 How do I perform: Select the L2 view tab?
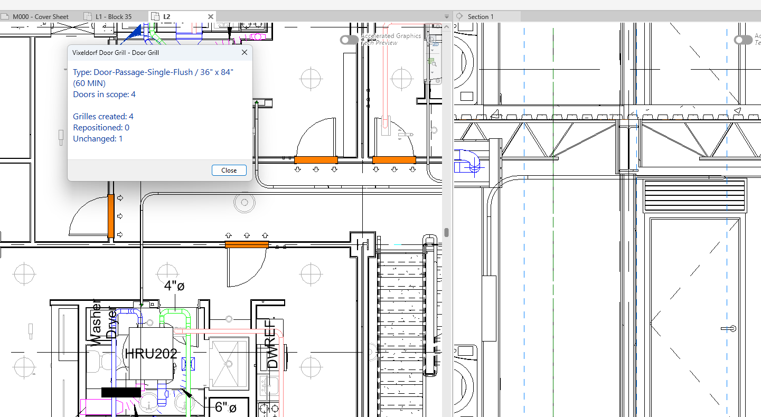182,16
